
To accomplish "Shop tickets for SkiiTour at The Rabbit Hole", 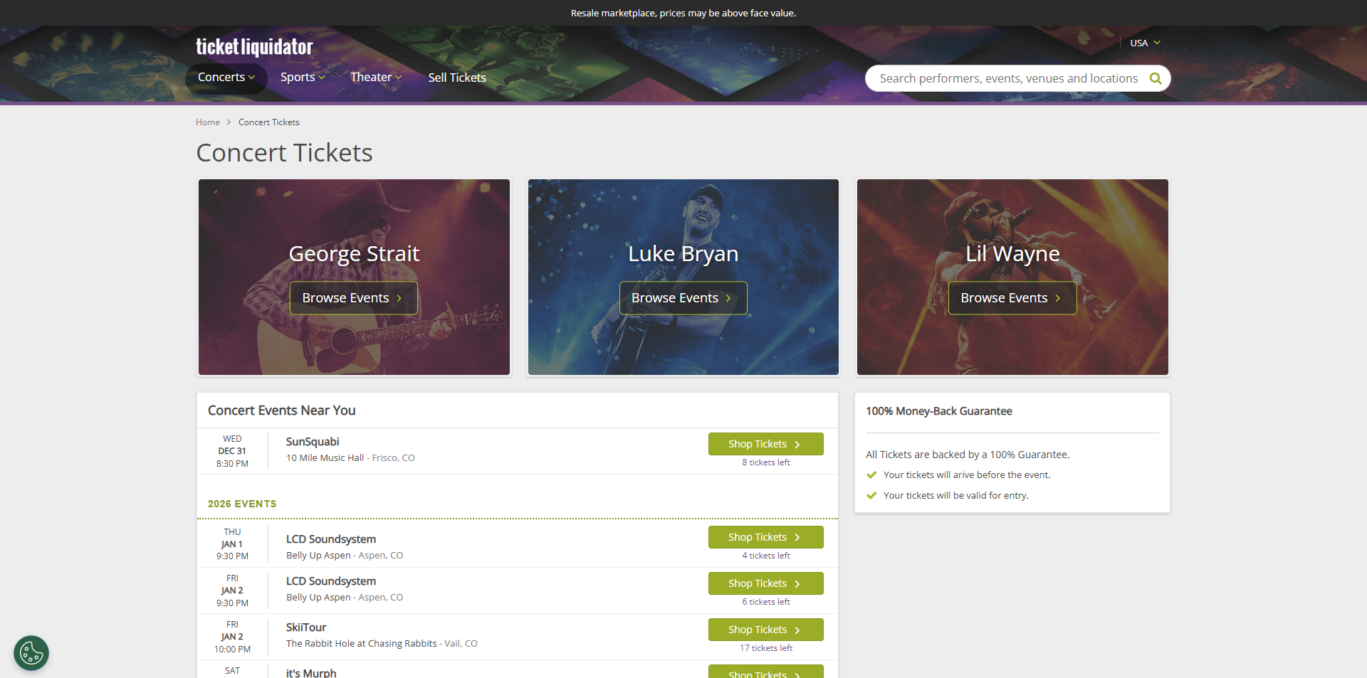I will 765,630.
